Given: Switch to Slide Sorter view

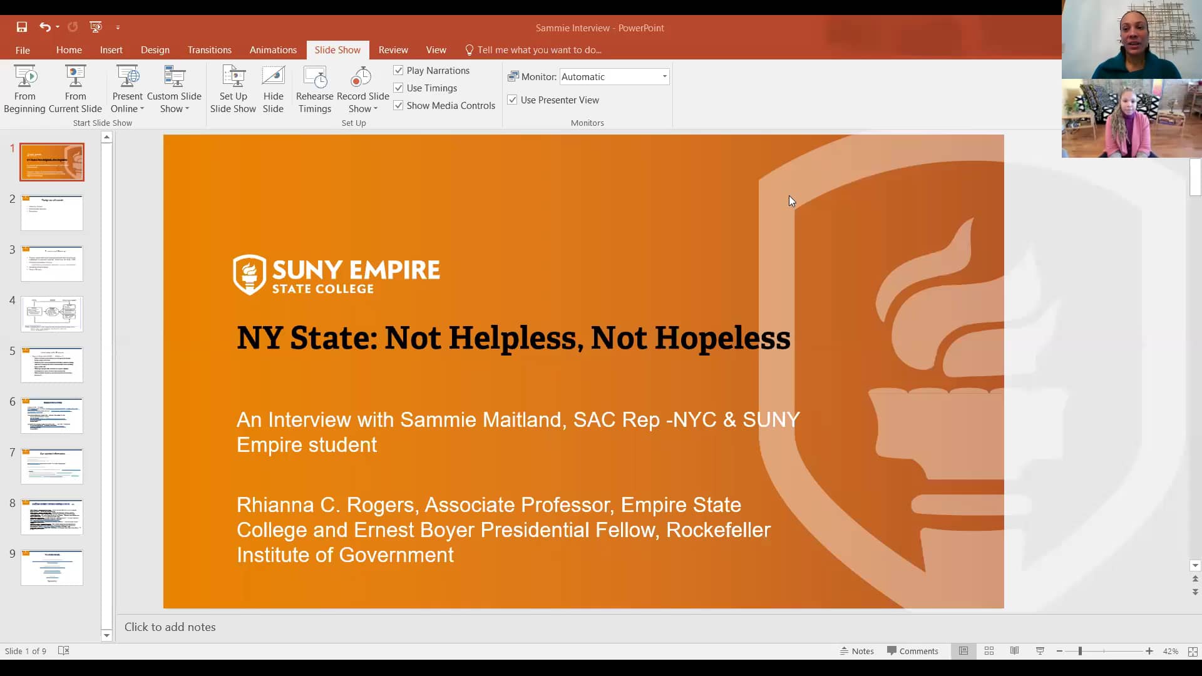Looking at the screenshot, I should [x=989, y=651].
